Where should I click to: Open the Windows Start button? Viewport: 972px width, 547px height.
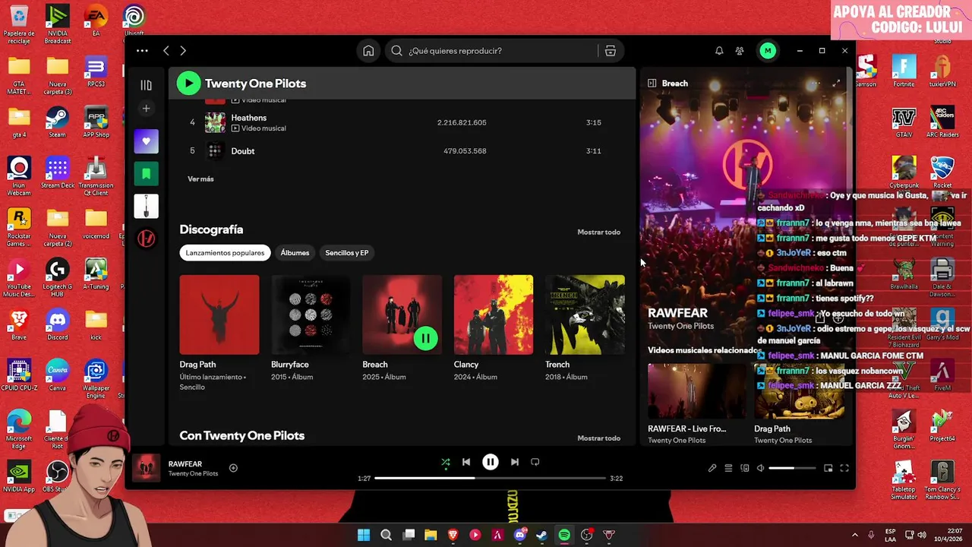point(364,535)
